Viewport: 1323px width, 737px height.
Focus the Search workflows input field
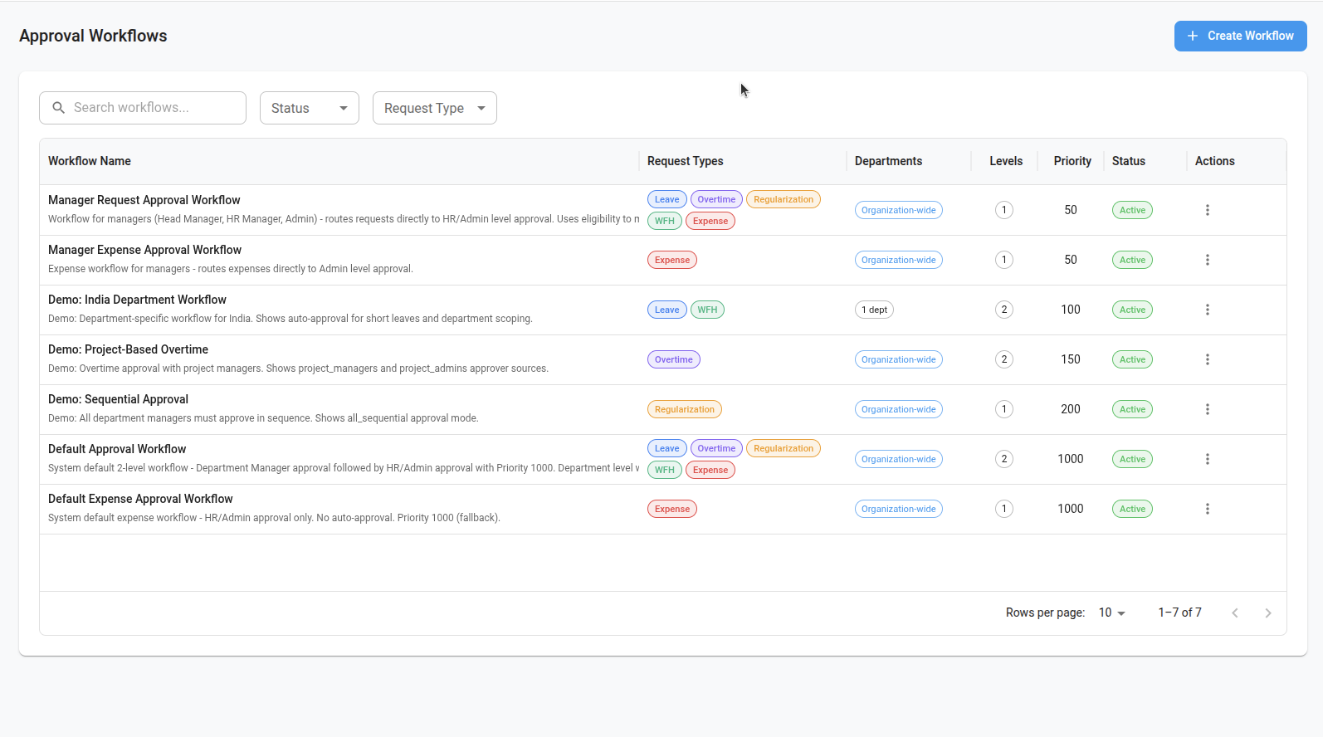click(x=154, y=108)
